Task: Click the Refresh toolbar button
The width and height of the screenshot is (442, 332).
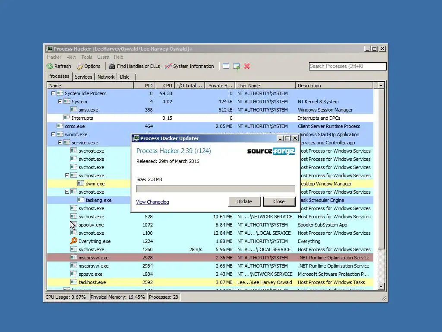Action: coord(59,66)
